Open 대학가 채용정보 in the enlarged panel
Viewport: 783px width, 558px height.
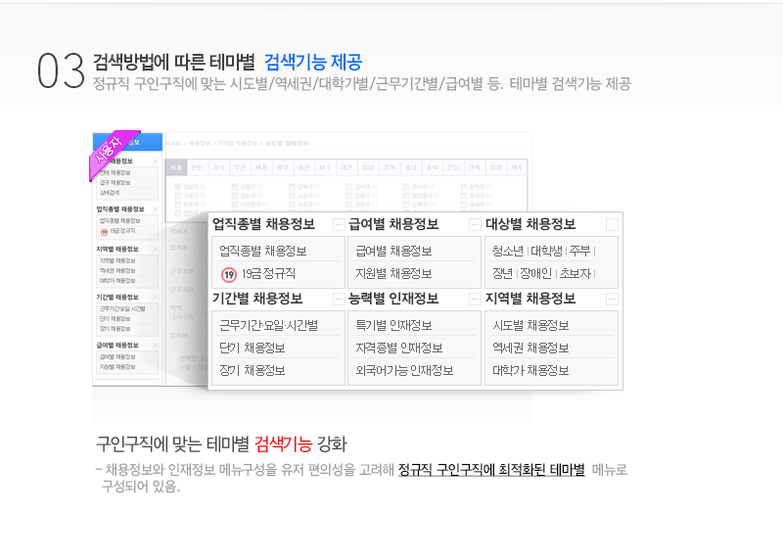point(530,371)
